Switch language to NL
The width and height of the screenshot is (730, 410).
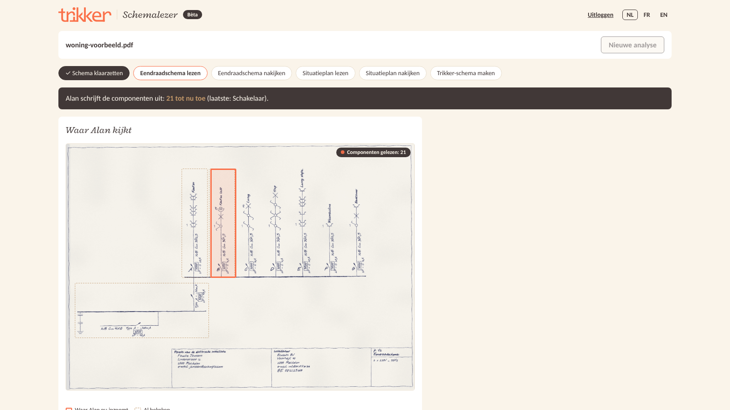point(630,15)
